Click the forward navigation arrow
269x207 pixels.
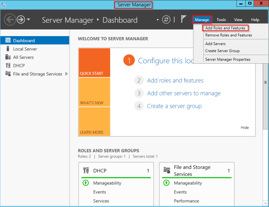(x=21, y=20)
